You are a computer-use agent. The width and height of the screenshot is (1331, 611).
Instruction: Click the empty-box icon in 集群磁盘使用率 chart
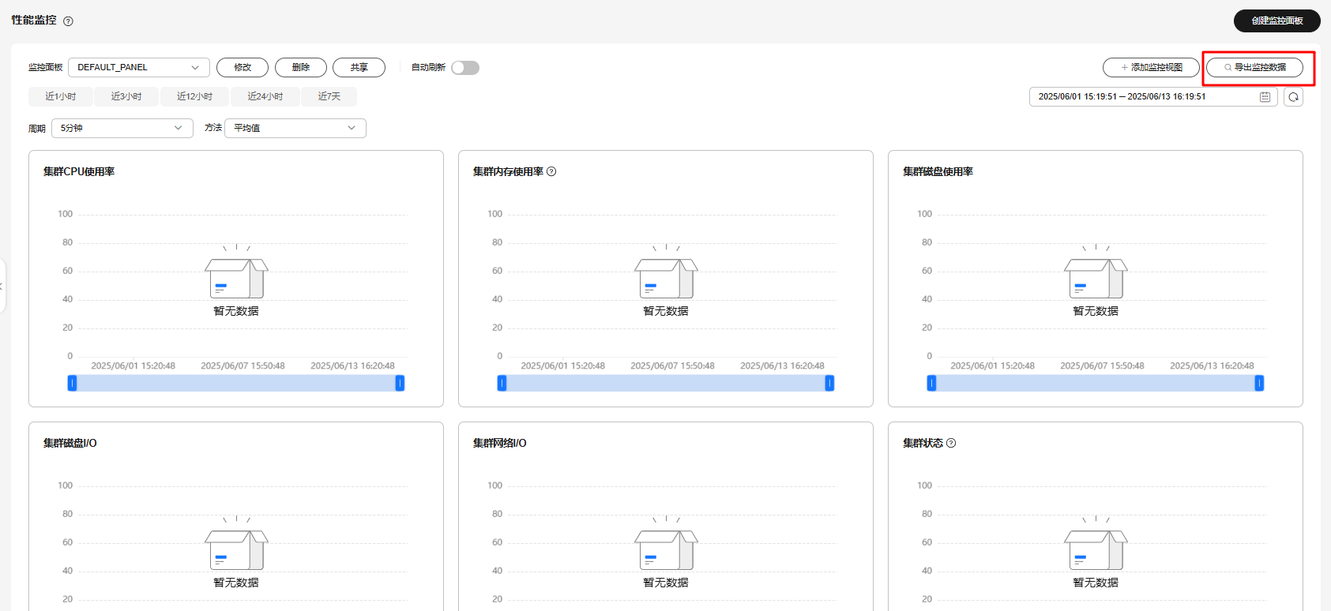1096,272
